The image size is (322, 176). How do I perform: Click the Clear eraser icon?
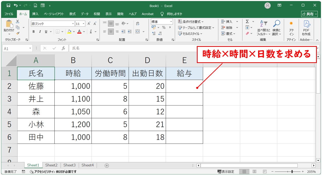click(x=247, y=33)
